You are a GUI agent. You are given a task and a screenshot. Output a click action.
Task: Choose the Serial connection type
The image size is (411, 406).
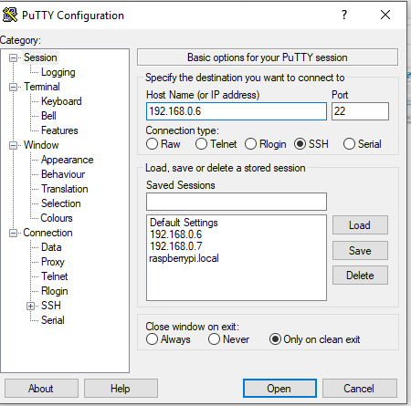coord(349,144)
